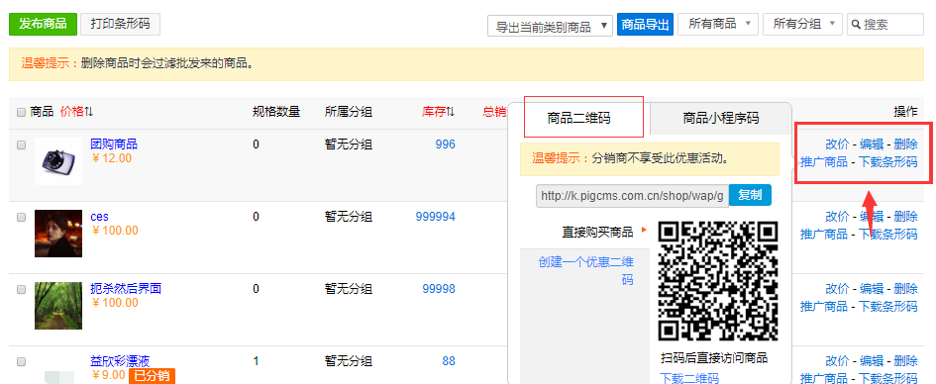The image size is (936, 384).
Task: Click 改价 in the 扼杀然后界面 row
Action: click(x=837, y=289)
